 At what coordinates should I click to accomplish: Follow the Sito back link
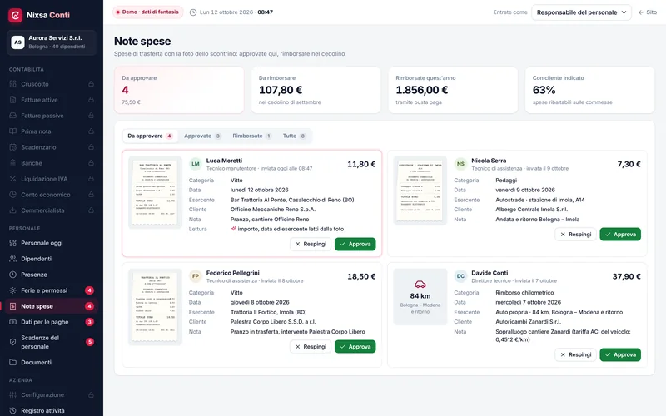point(648,12)
